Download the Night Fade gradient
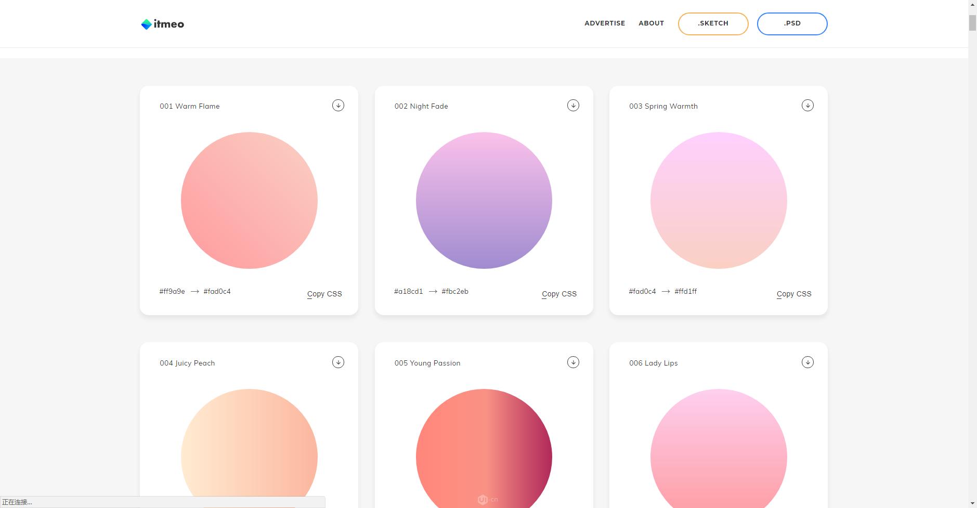 [x=573, y=106]
